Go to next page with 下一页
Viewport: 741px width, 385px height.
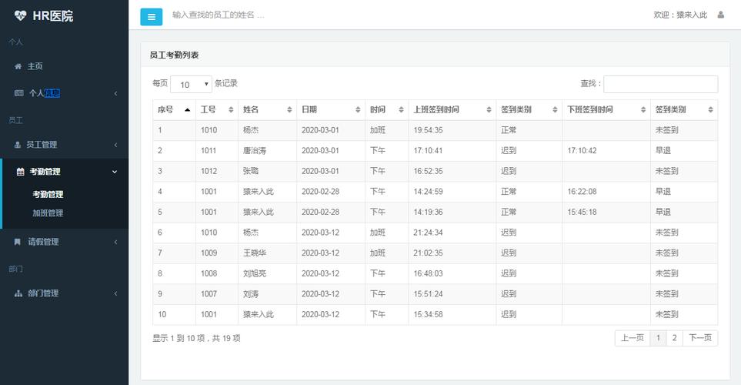pos(700,338)
